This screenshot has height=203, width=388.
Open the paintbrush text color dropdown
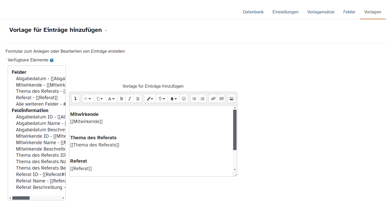[150, 99]
